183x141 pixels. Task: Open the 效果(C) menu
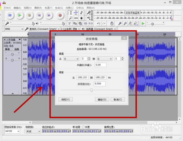tap(70, 8)
